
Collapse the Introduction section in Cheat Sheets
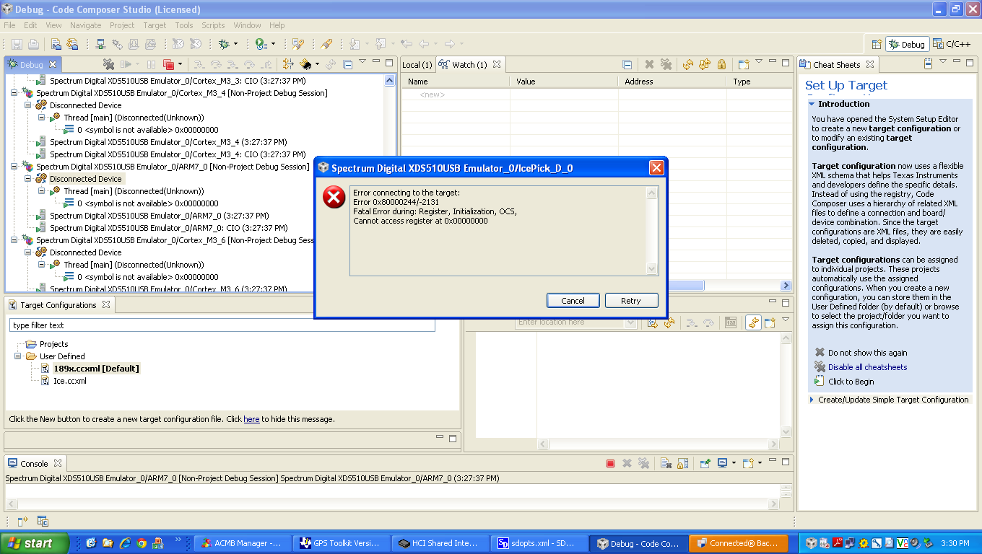(x=812, y=104)
